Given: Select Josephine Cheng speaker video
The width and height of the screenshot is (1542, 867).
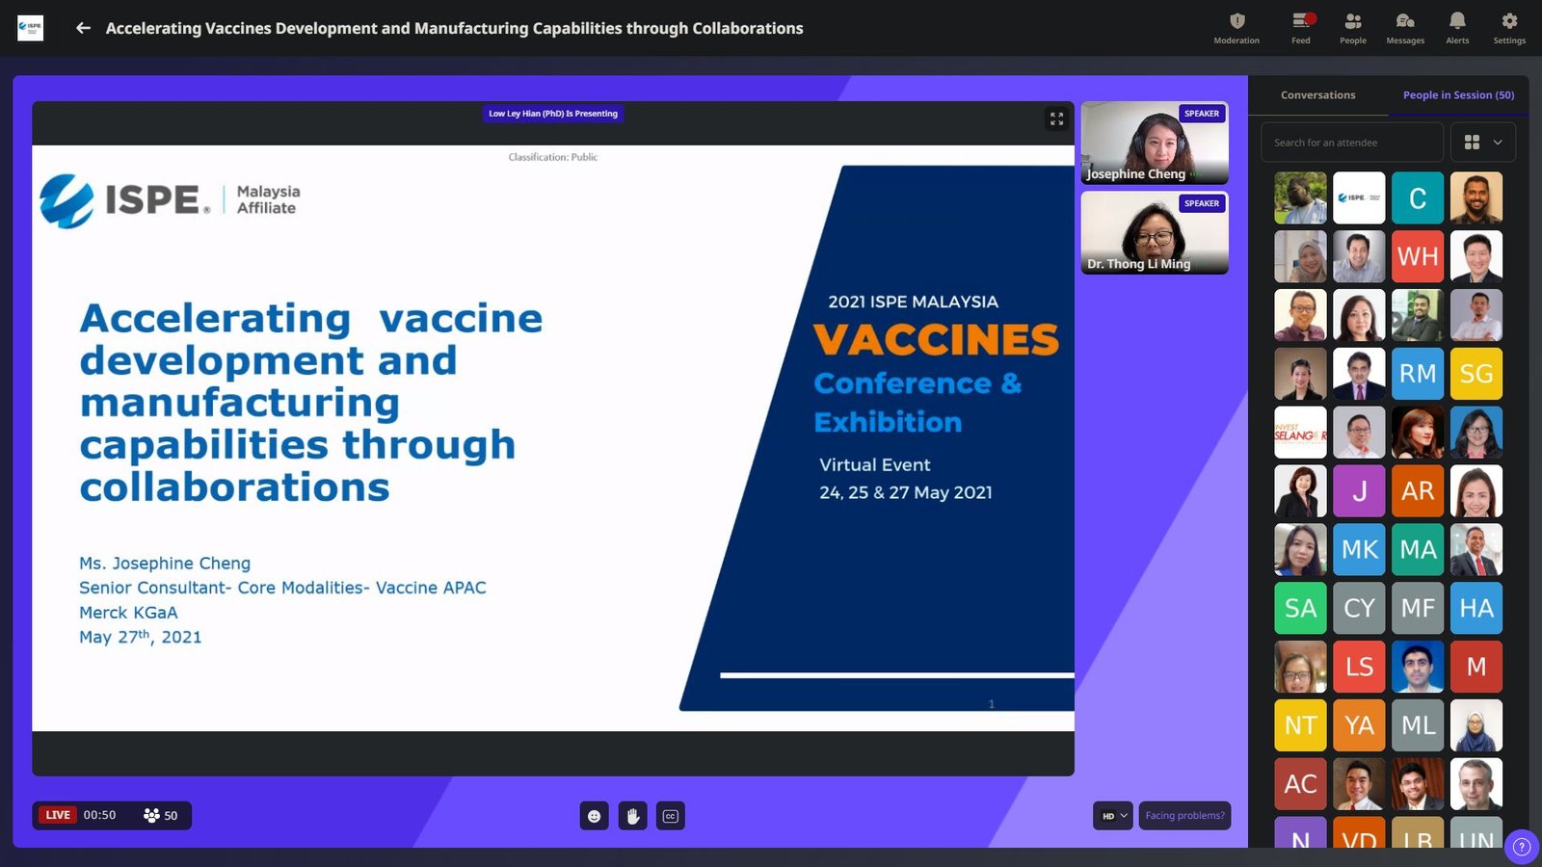Looking at the screenshot, I should point(1155,143).
